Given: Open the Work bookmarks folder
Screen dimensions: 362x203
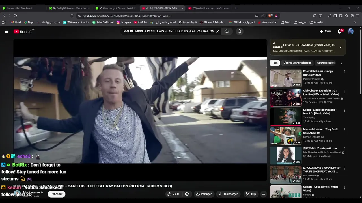Looking at the screenshot, I should (285, 22).
